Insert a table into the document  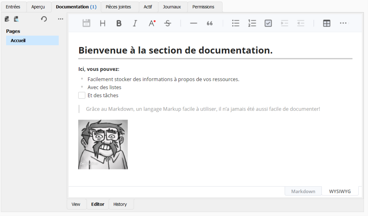pyautogui.click(x=326, y=23)
